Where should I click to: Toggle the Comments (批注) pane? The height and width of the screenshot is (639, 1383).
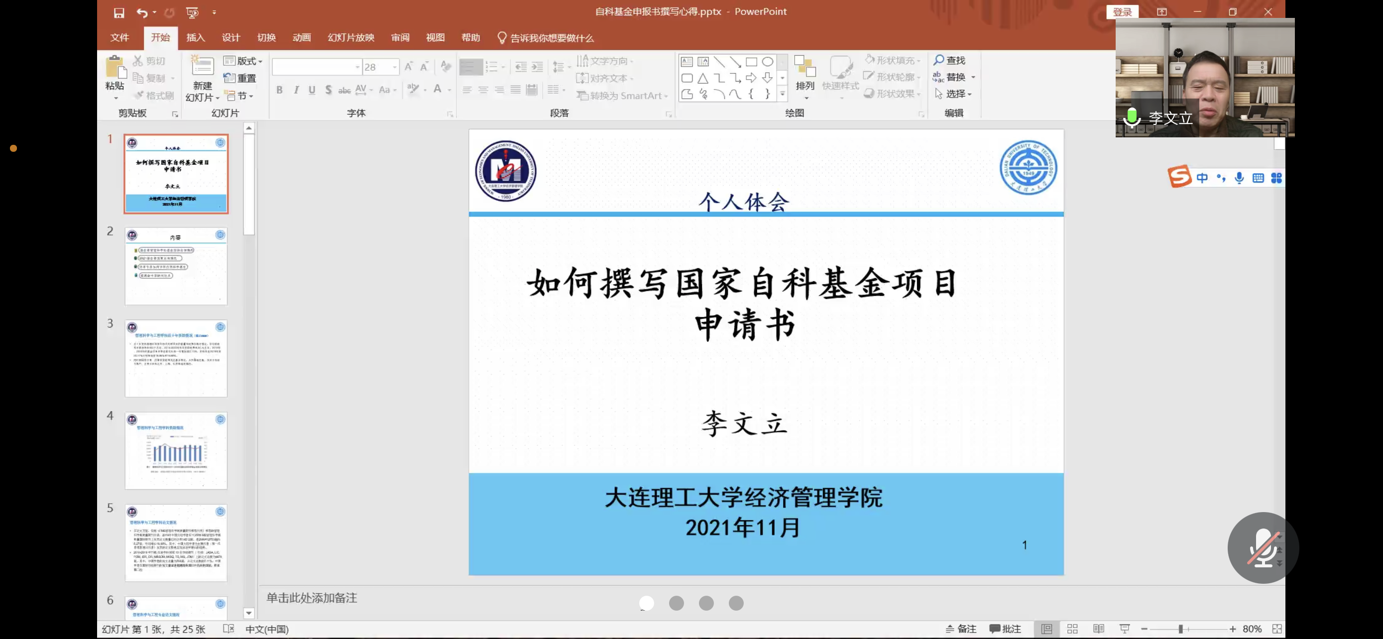tap(1005, 629)
